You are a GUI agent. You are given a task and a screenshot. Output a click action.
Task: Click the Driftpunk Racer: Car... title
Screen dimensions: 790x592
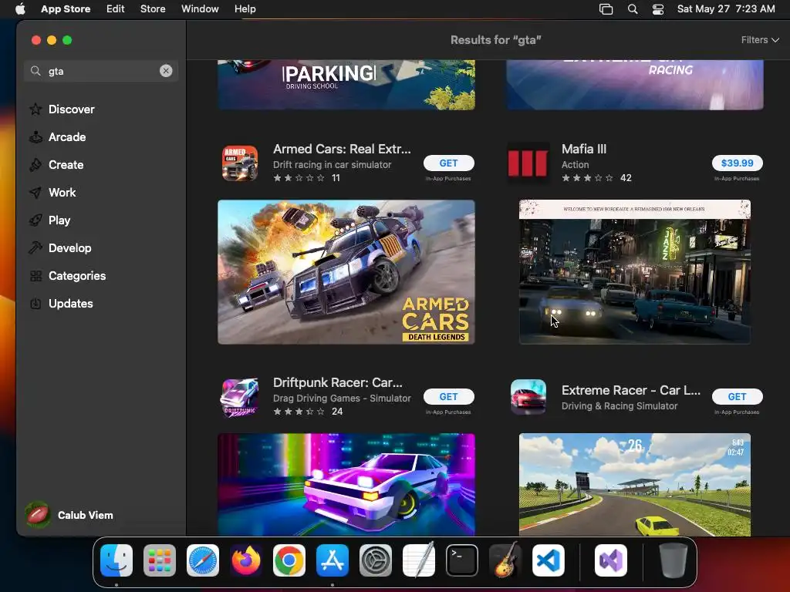(338, 382)
